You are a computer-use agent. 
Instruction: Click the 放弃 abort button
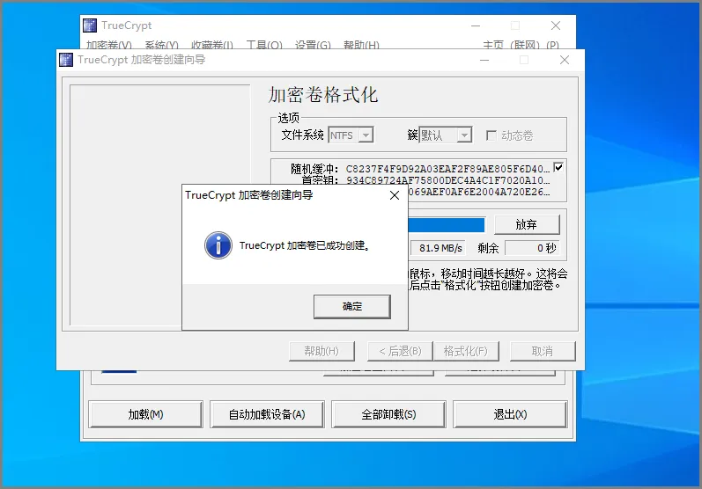click(527, 224)
